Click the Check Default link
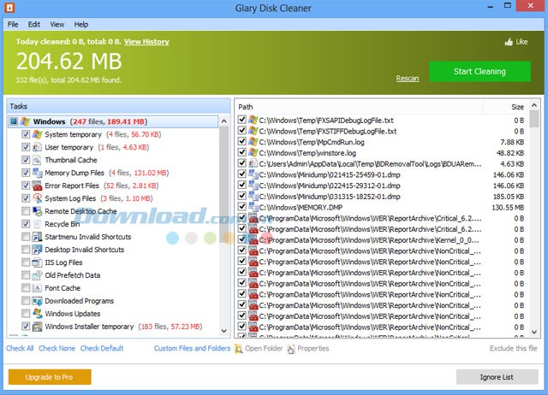This screenshot has height=395, width=548. click(x=102, y=348)
